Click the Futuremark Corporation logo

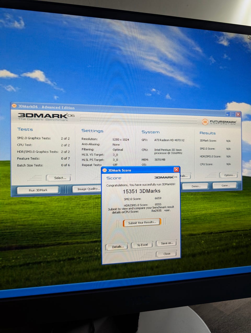(219, 122)
